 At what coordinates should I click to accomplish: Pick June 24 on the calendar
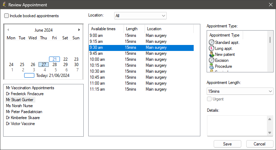pos(11,65)
